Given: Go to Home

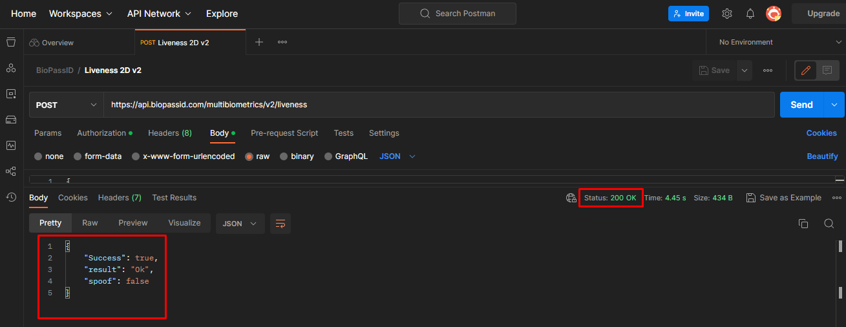Looking at the screenshot, I should pyautogui.click(x=23, y=14).
